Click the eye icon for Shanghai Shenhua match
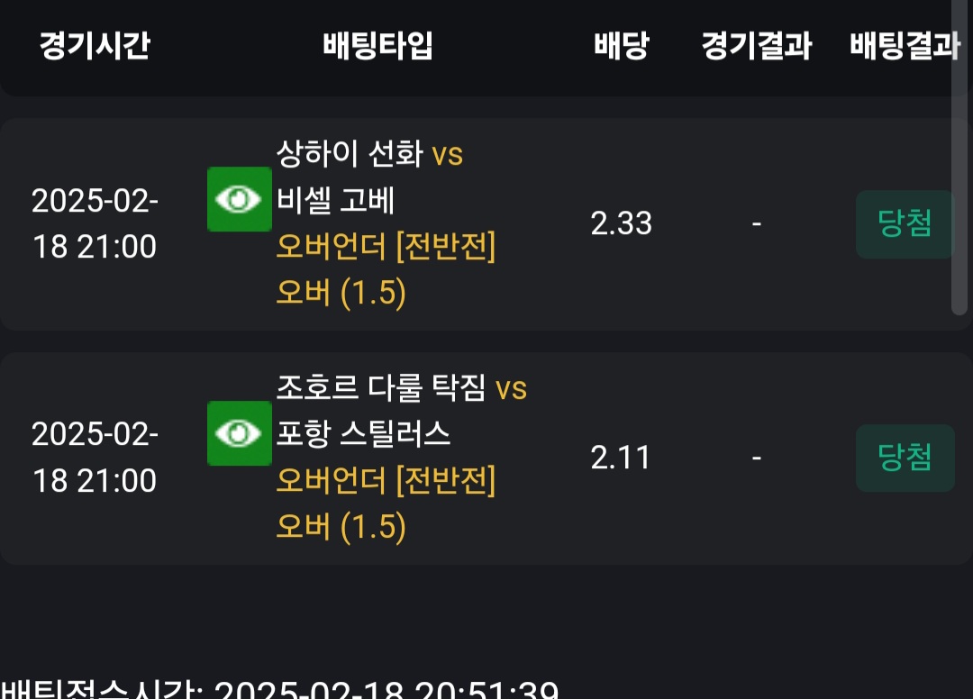This screenshot has width=973, height=699. point(239,199)
